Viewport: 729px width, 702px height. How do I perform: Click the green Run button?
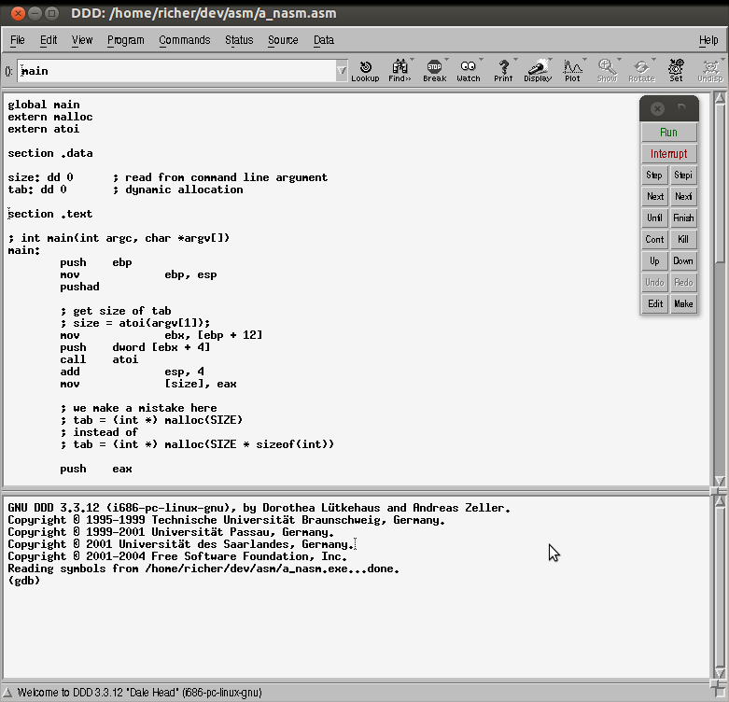669,133
